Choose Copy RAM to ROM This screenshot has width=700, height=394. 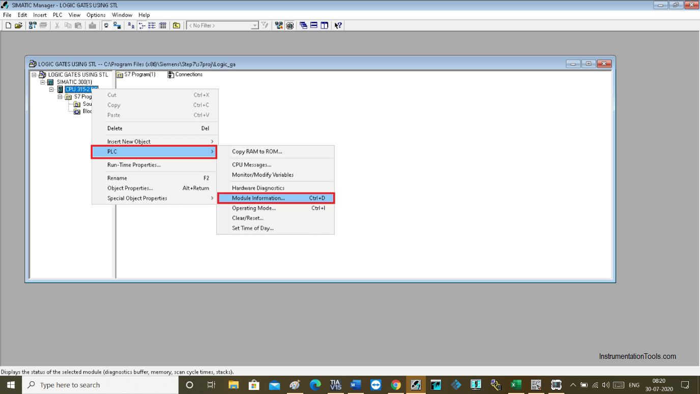point(275,152)
